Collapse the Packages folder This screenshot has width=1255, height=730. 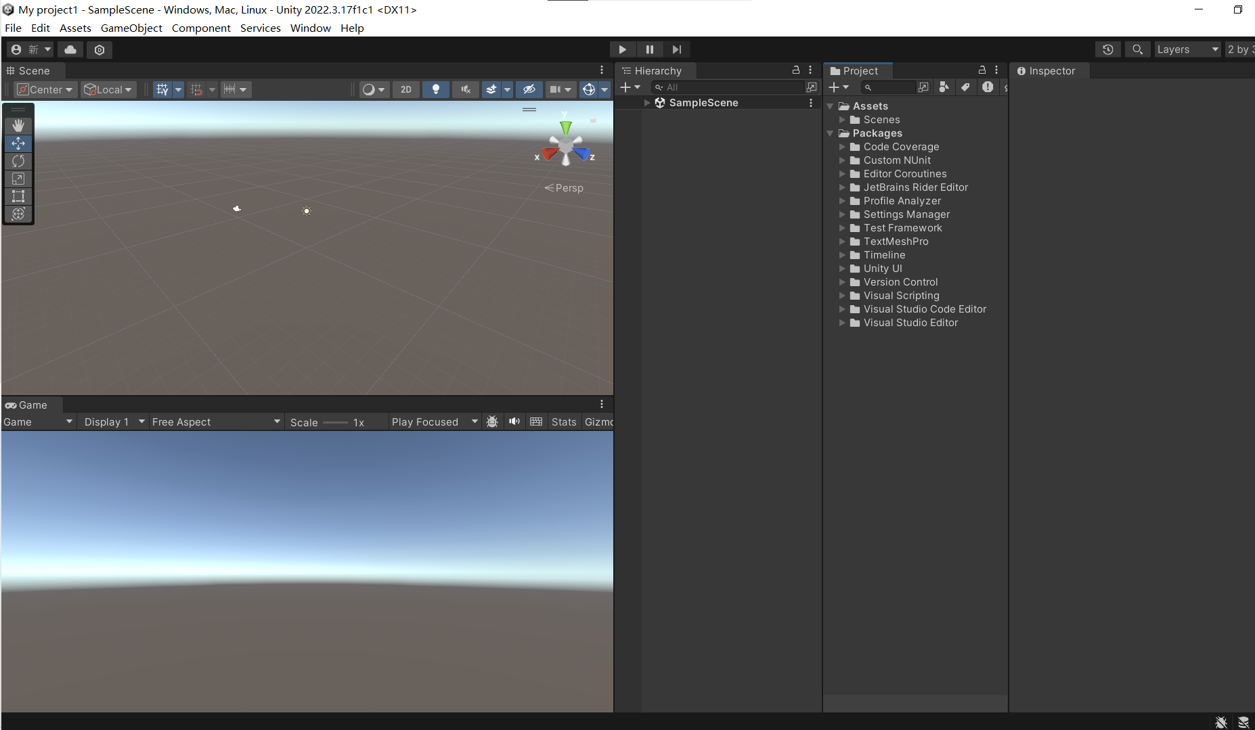pyautogui.click(x=830, y=133)
